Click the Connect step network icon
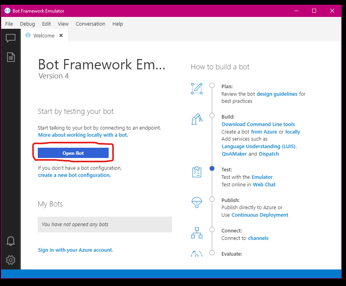346x286 pixels. (x=196, y=233)
